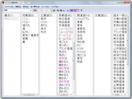The width and height of the screenshot is (132, 99).
Task: Click the 検索 search button
Action: tap(35, 10)
